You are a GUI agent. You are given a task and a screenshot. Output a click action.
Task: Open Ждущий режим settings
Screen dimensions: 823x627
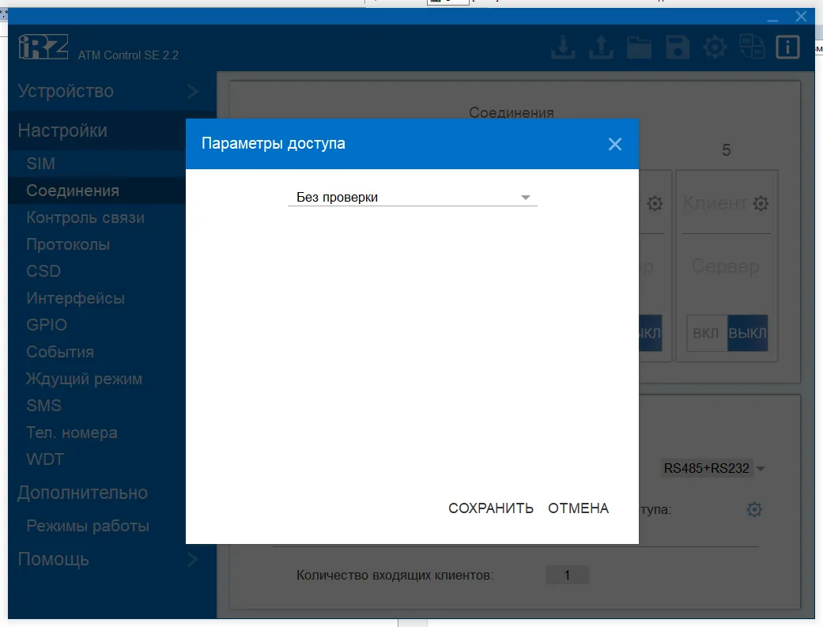click(85, 379)
